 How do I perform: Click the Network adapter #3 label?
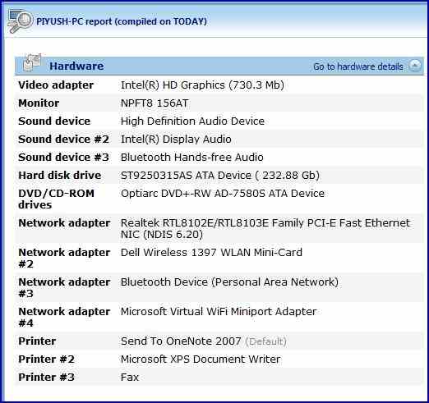tap(64, 287)
